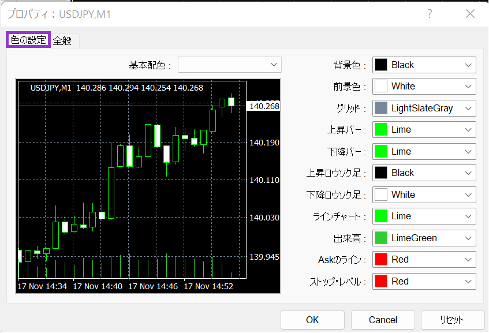
Task: Open the 前景色 White dropdown
Action: pos(424,87)
